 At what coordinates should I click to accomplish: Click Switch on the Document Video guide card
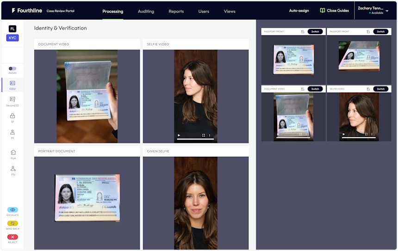click(x=315, y=89)
